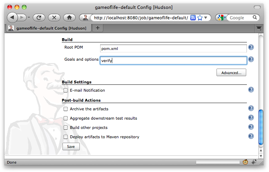269x172 pixels.
Task: Go to the Home page icon
Action: (69, 18)
